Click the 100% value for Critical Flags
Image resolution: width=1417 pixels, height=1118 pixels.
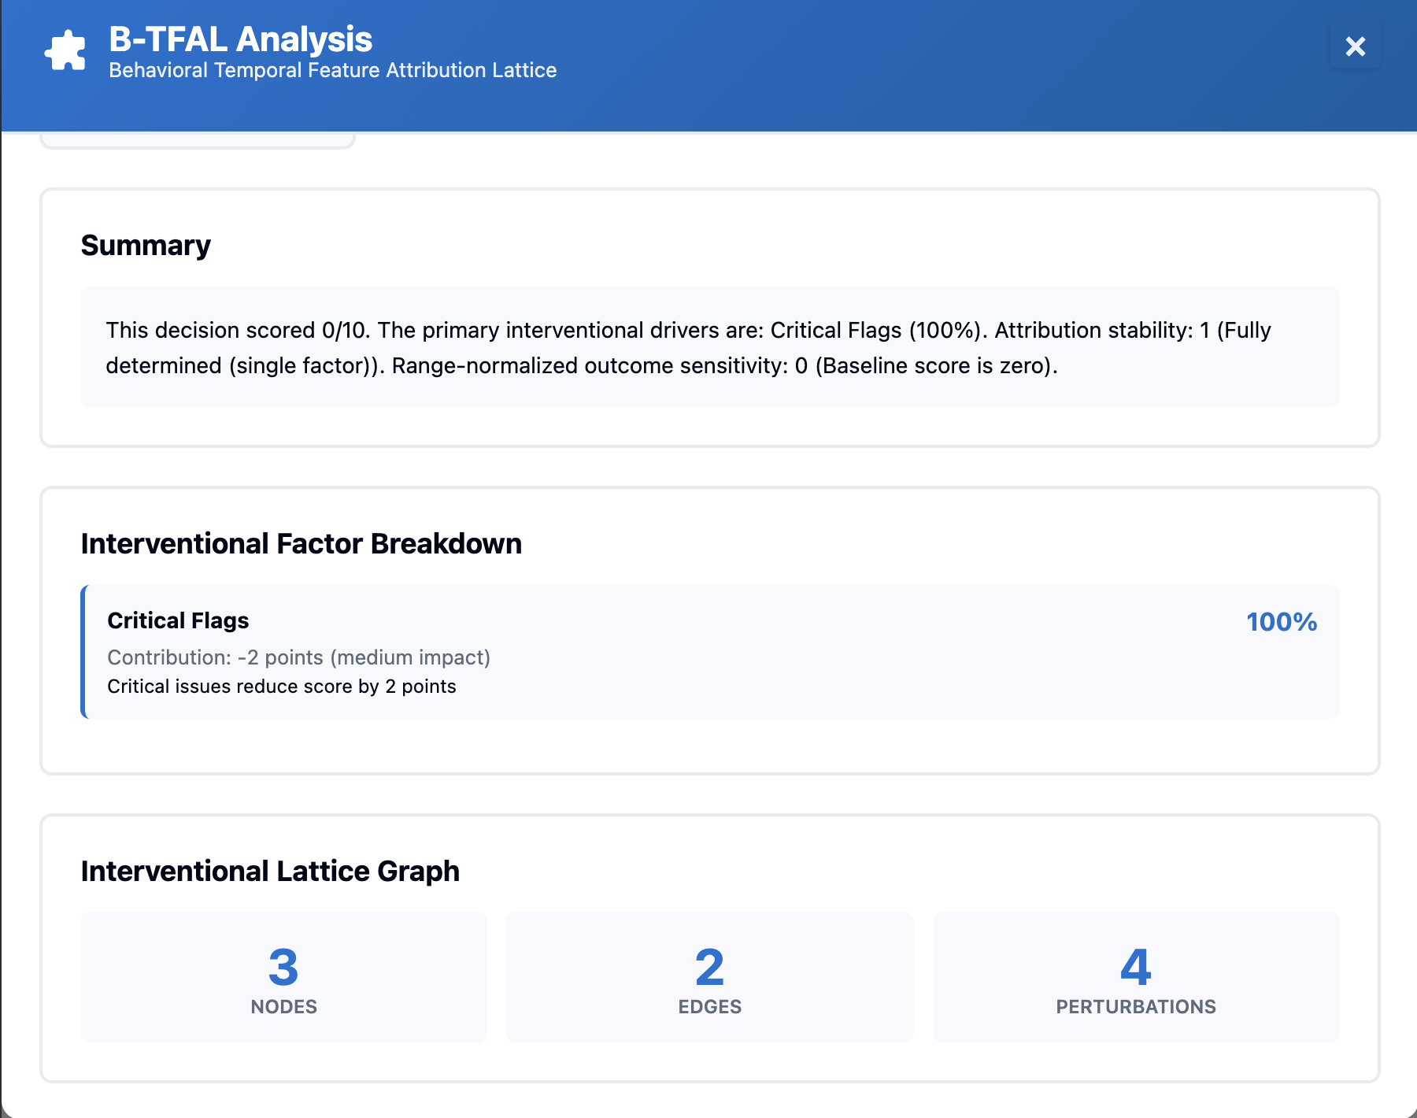1281,622
